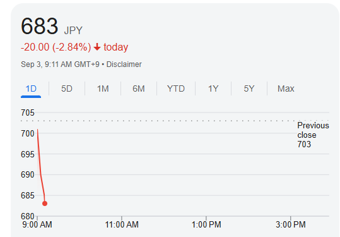The width and height of the screenshot is (340, 237).
Task: Switch to the 5Y tab
Action: [x=249, y=88]
